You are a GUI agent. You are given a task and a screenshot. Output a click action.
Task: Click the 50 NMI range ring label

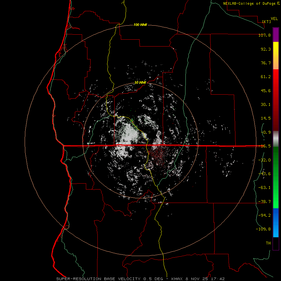pos(140,83)
